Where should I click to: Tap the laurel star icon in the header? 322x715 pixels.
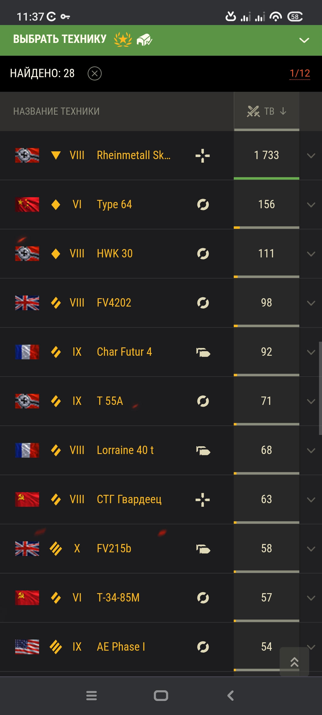pyautogui.click(x=123, y=39)
